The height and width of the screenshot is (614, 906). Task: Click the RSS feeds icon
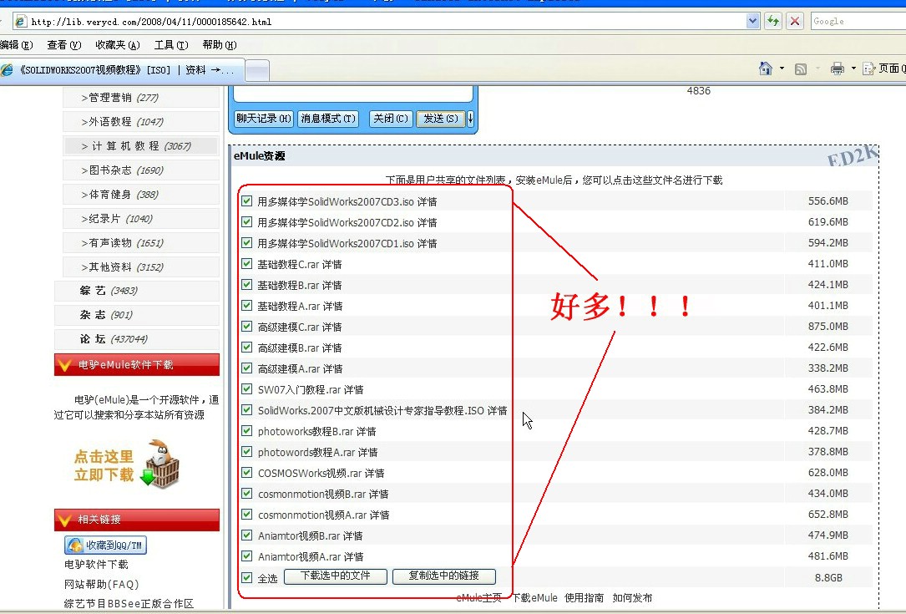pyautogui.click(x=801, y=69)
